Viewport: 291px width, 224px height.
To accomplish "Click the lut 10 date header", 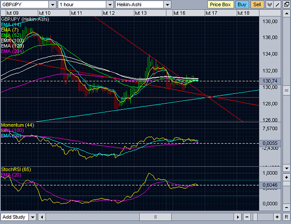I will 45,13.
